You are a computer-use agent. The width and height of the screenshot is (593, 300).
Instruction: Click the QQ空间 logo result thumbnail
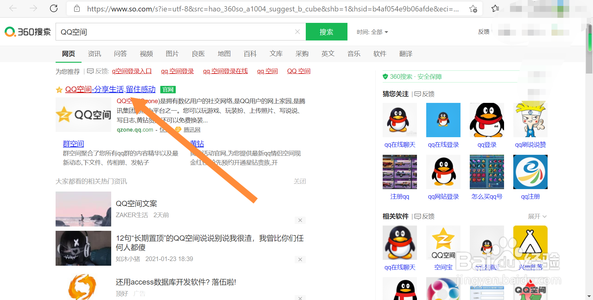coord(83,115)
